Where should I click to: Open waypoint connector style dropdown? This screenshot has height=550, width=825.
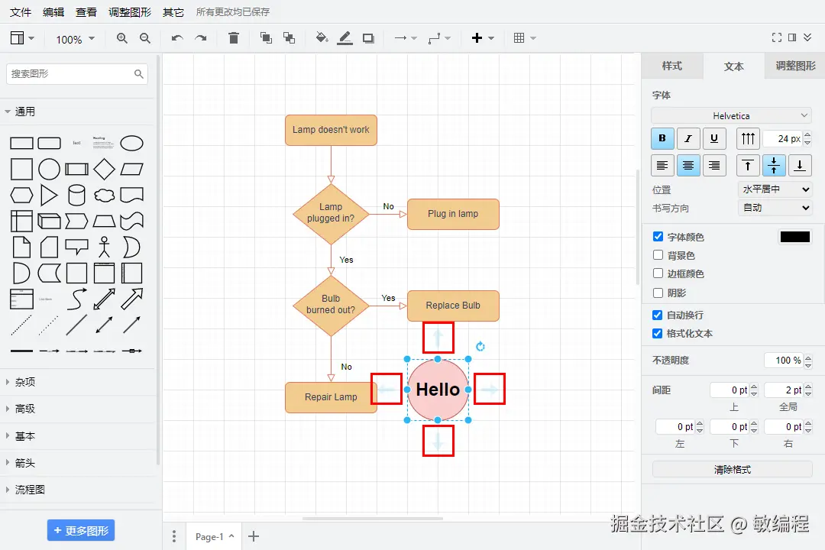coord(438,38)
